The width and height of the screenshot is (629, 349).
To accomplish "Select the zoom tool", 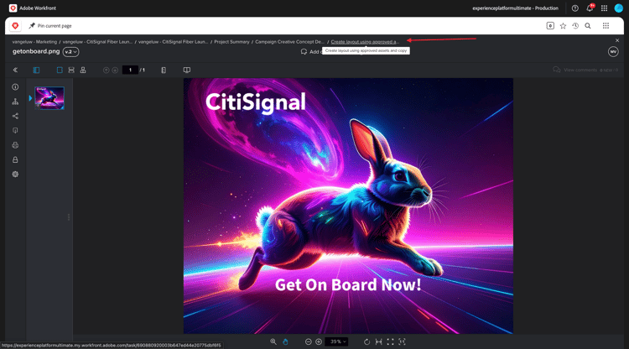I will 273,341.
